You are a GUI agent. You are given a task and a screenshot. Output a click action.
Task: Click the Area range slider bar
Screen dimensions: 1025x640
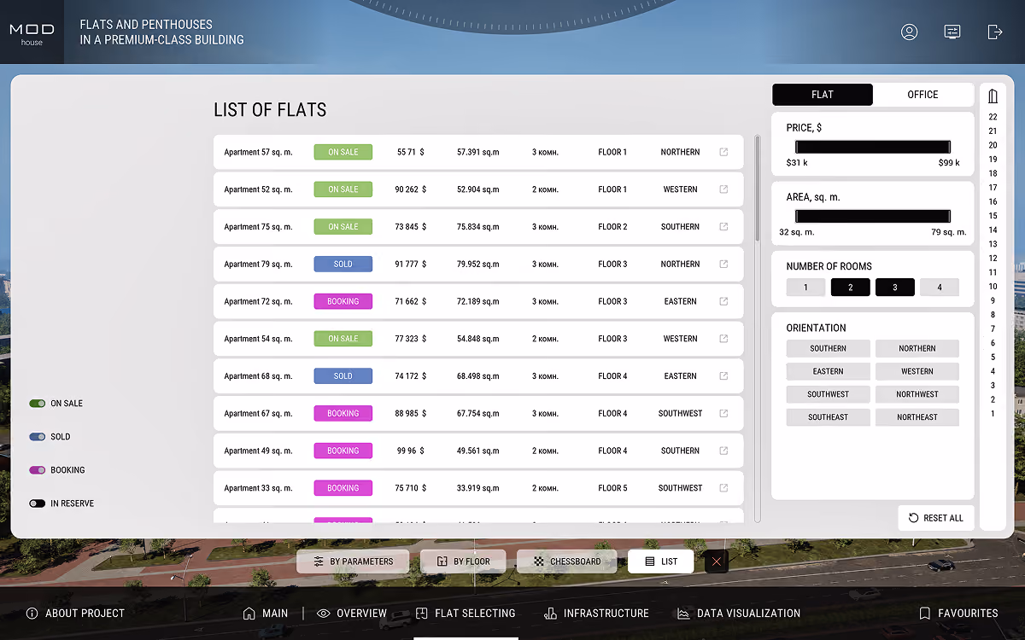[x=873, y=216]
